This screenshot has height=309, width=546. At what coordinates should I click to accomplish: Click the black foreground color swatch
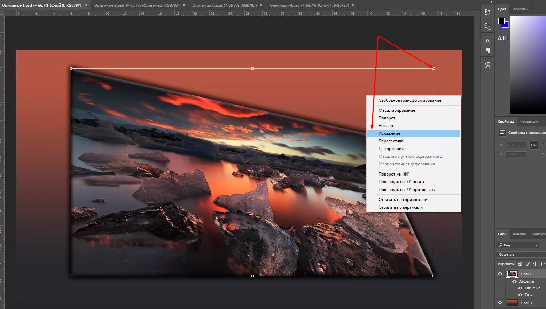point(501,21)
